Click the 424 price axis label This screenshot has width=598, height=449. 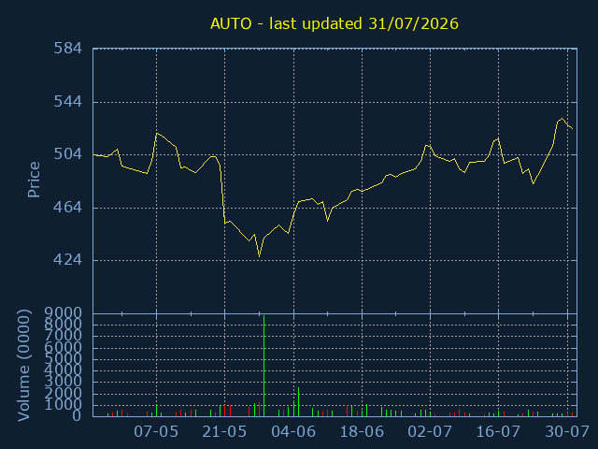click(x=67, y=260)
